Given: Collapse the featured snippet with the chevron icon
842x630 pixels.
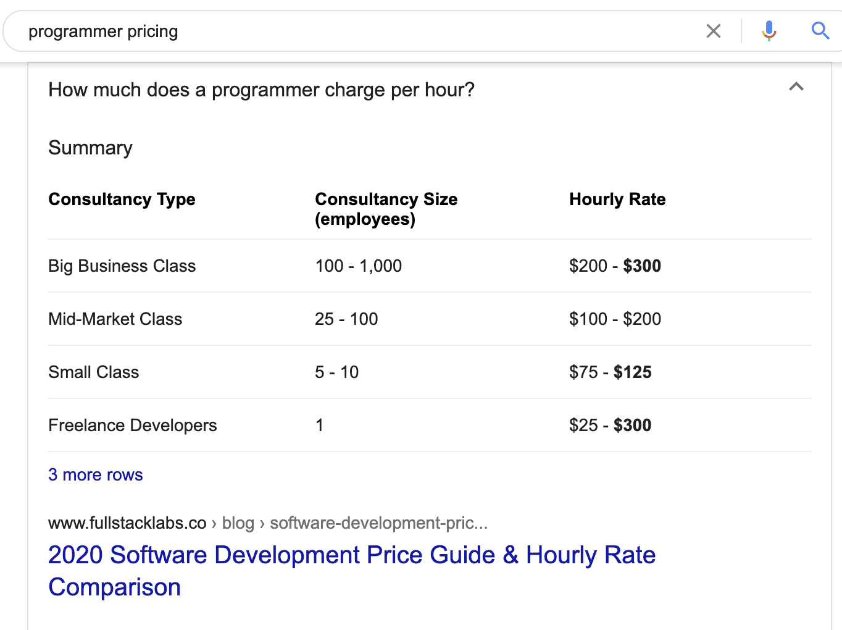Looking at the screenshot, I should (796, 88).
